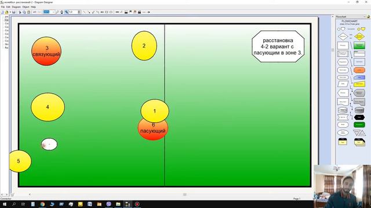Pick the blue manual input shape from palette

click(359, 77)
